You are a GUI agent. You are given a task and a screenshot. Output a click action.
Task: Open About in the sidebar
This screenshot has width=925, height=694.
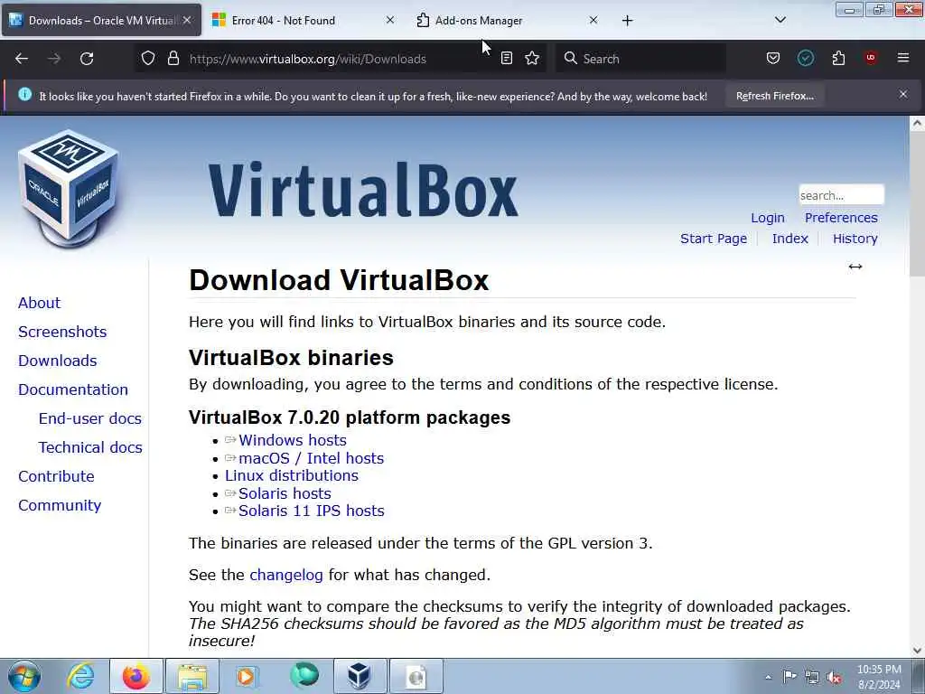tap(39, 303)
